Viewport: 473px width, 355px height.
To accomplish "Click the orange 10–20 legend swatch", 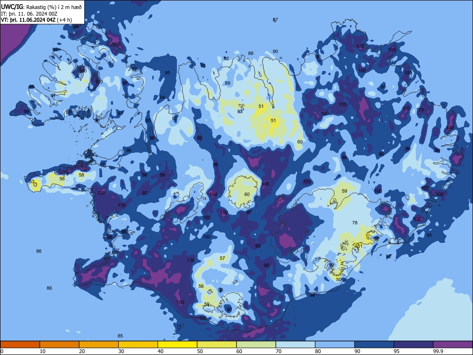I will click(60, 345).
